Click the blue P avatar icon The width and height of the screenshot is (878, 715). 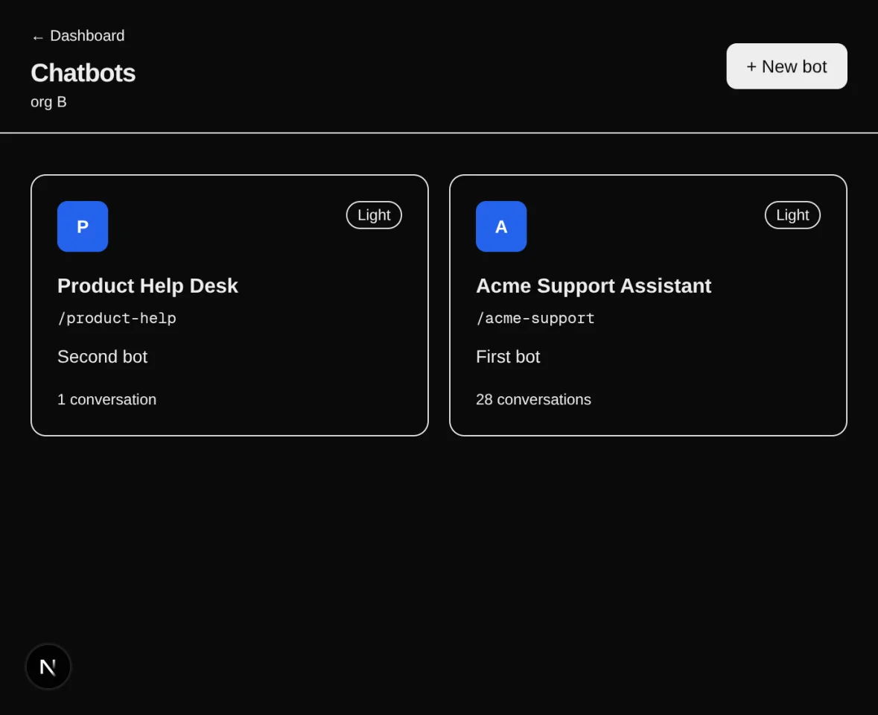83,226
